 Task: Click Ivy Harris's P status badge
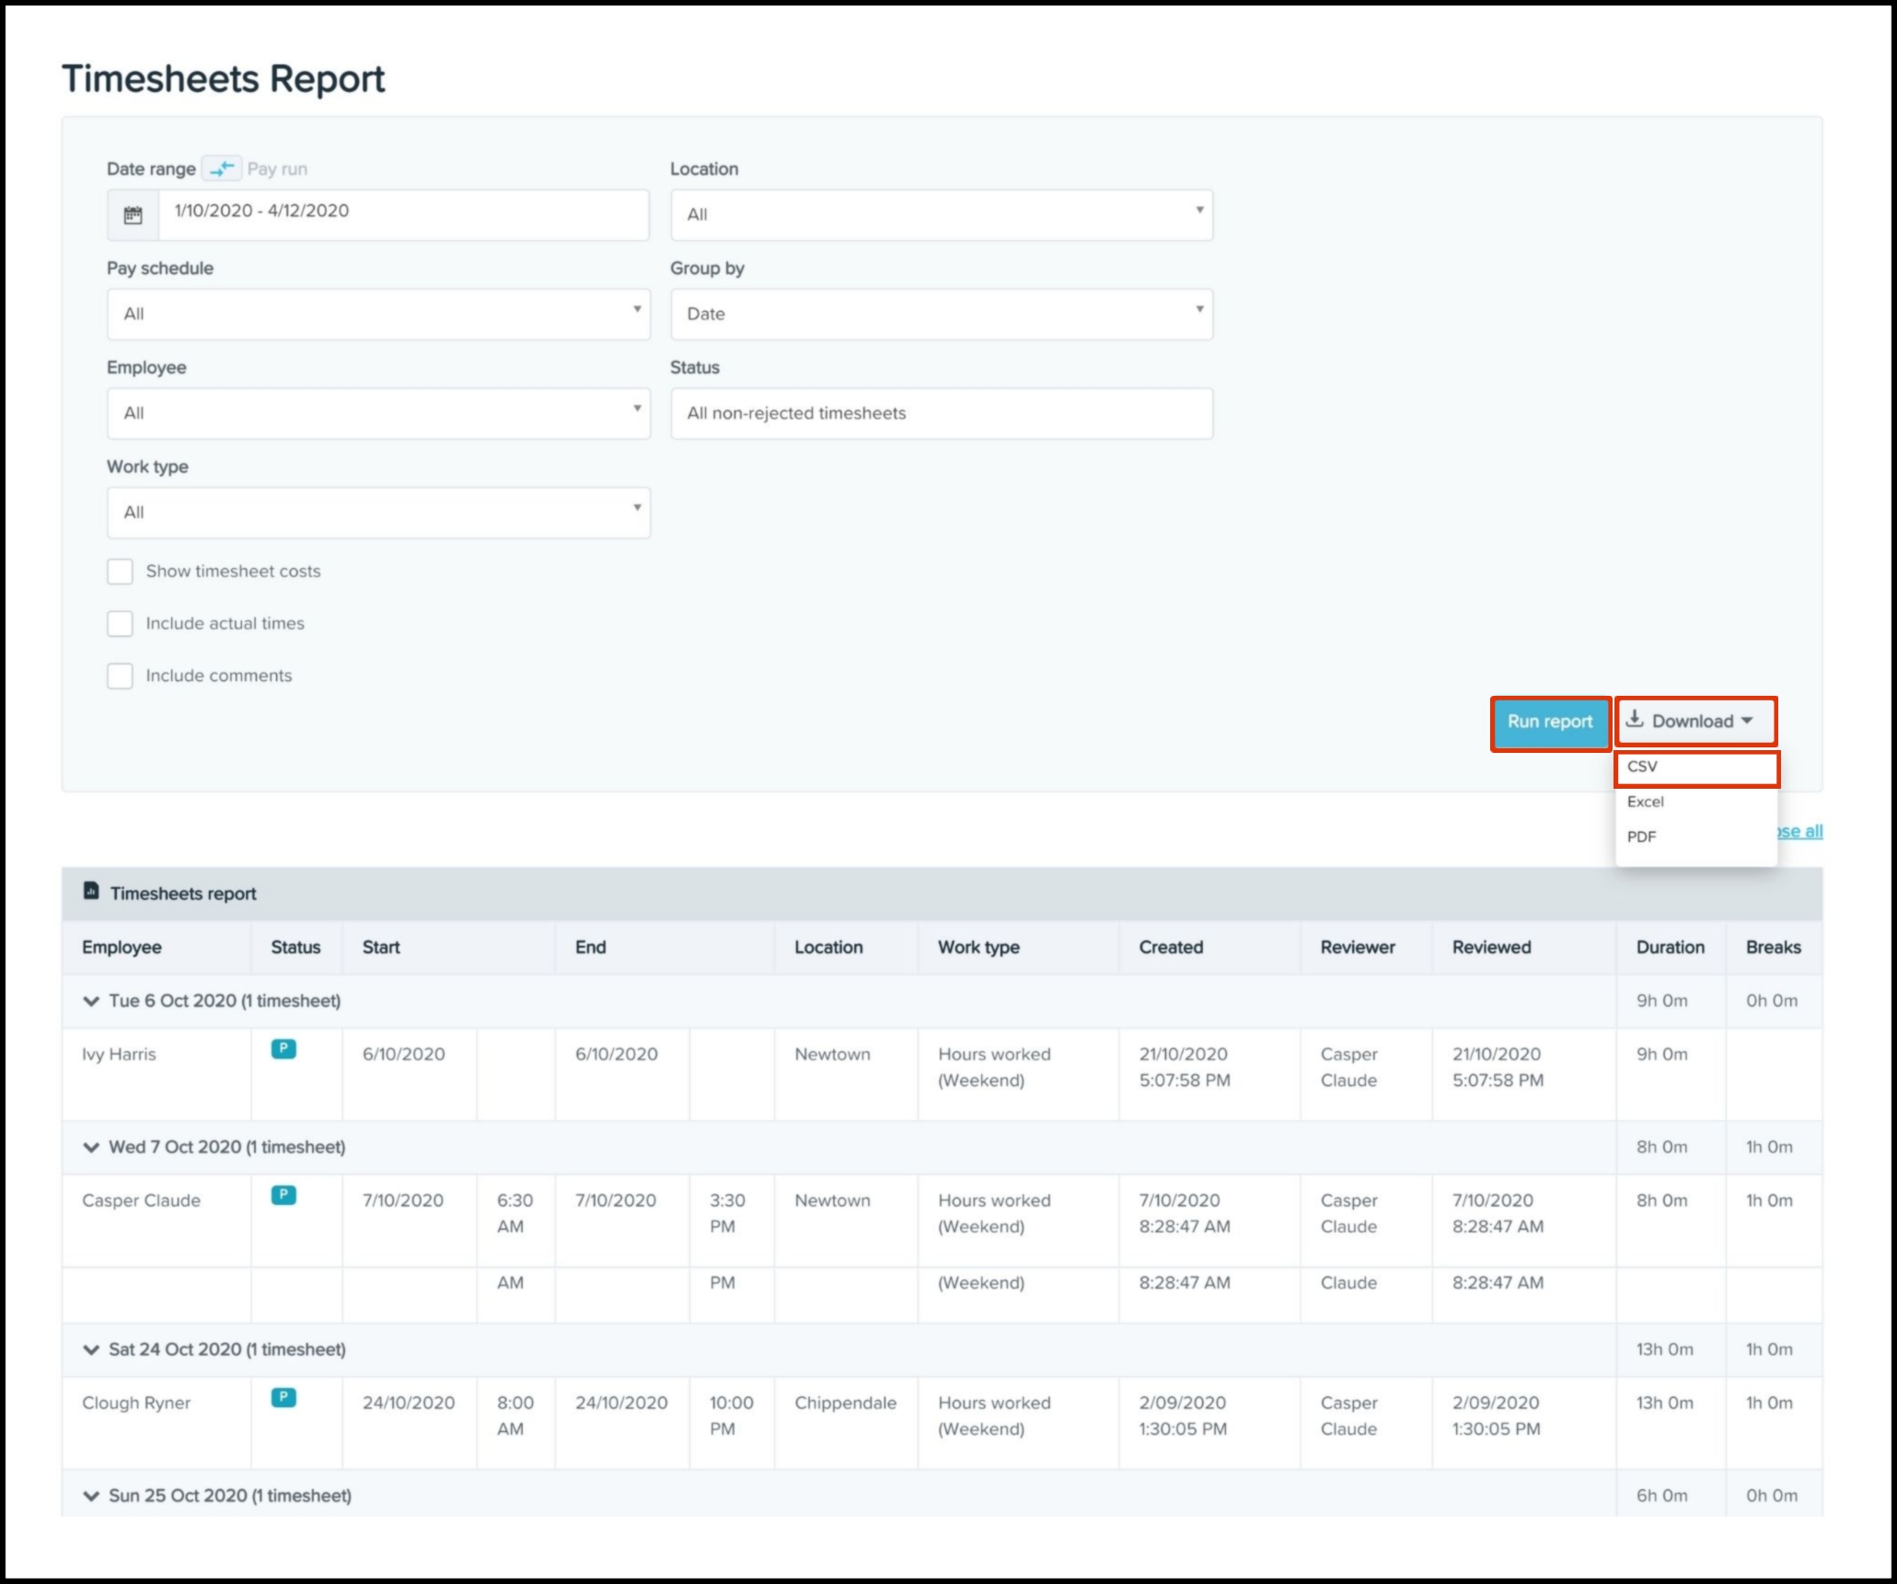coord(283,1049)
